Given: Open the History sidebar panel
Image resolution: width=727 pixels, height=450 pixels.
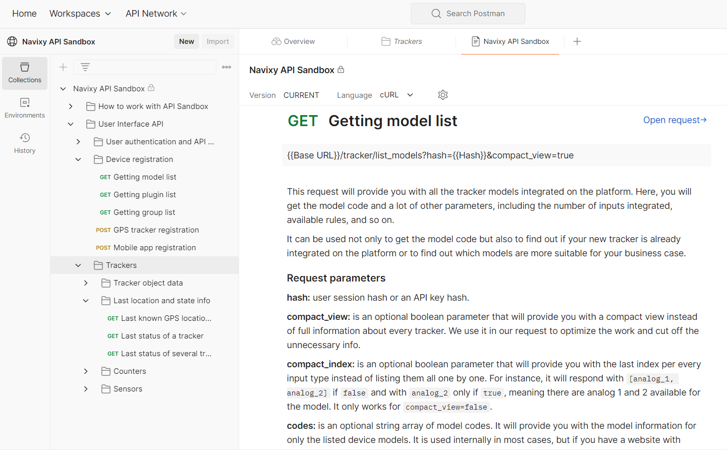Looking at the screenshot, I should tap(25, 144).
